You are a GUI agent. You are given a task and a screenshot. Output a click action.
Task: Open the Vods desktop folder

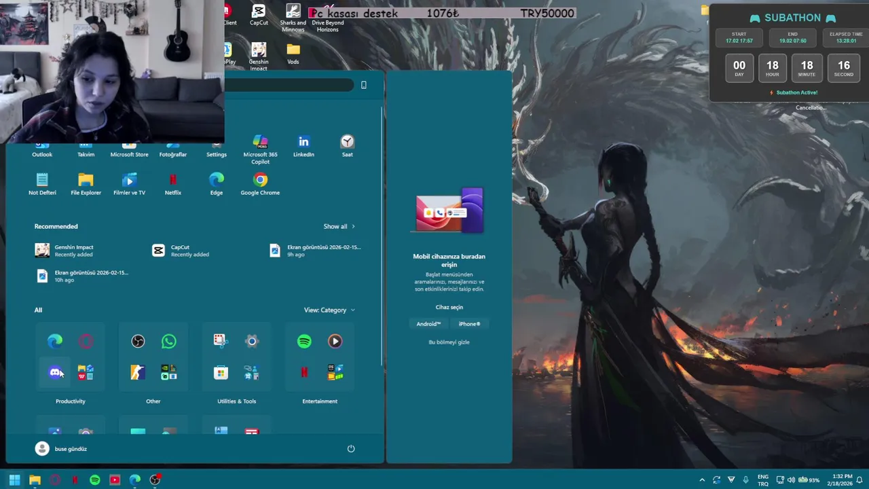(293, 54)
